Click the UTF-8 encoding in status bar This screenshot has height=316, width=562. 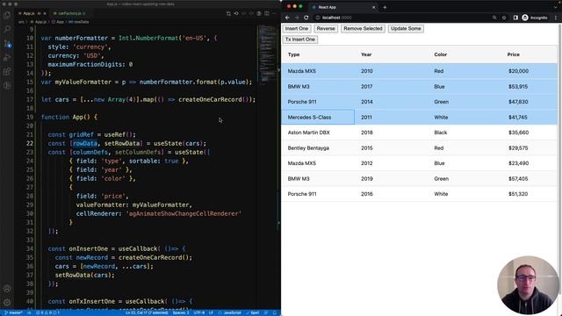pyautogui.click(x=199, y=312)
